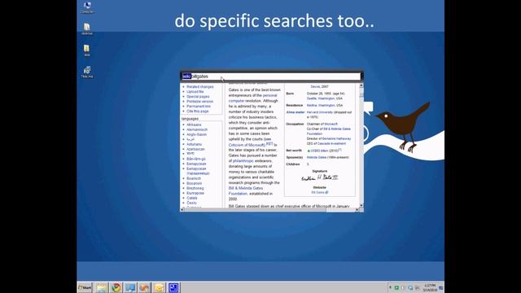The height and width of the screenshot is (293, 521).
Task: Follow the 'Criticism of Microsoft' link
Action: (x=247, y=145)
